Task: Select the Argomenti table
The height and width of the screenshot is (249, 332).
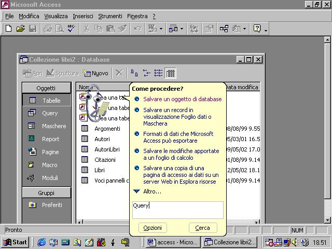Action: click(x=101, y=129)
